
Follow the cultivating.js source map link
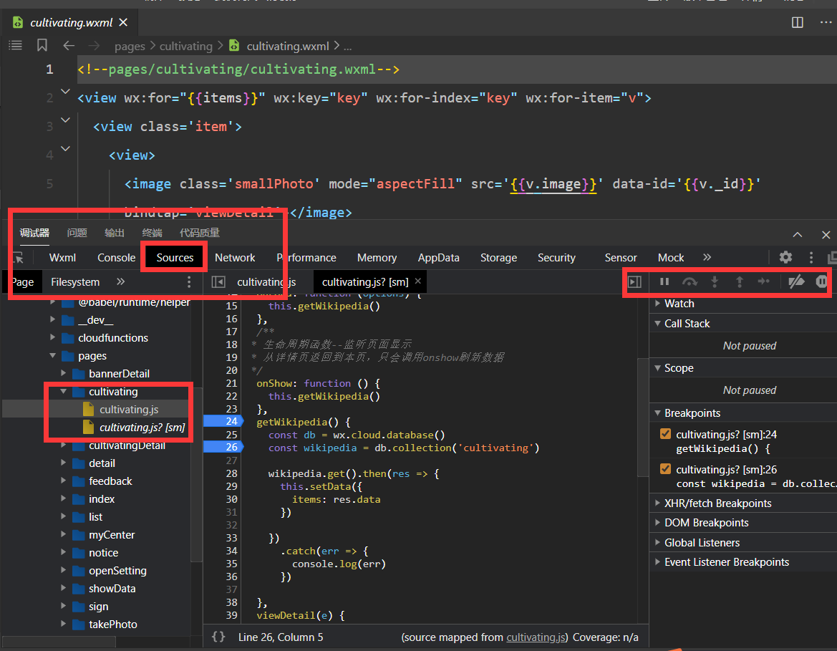[536, 637]
